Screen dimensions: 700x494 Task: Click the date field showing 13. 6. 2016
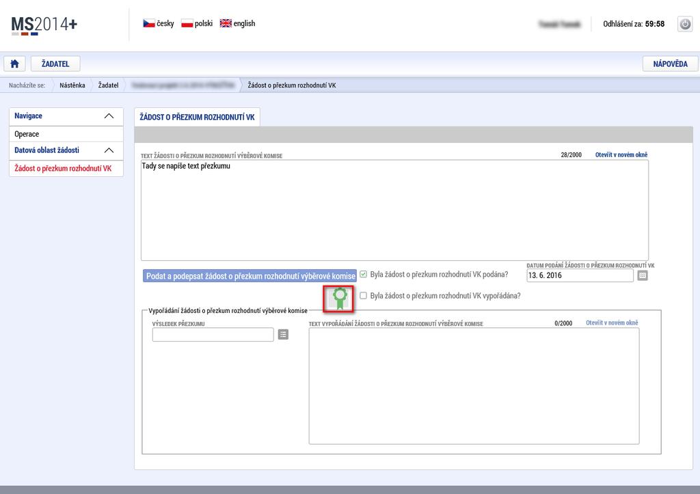tap(580, 275)
